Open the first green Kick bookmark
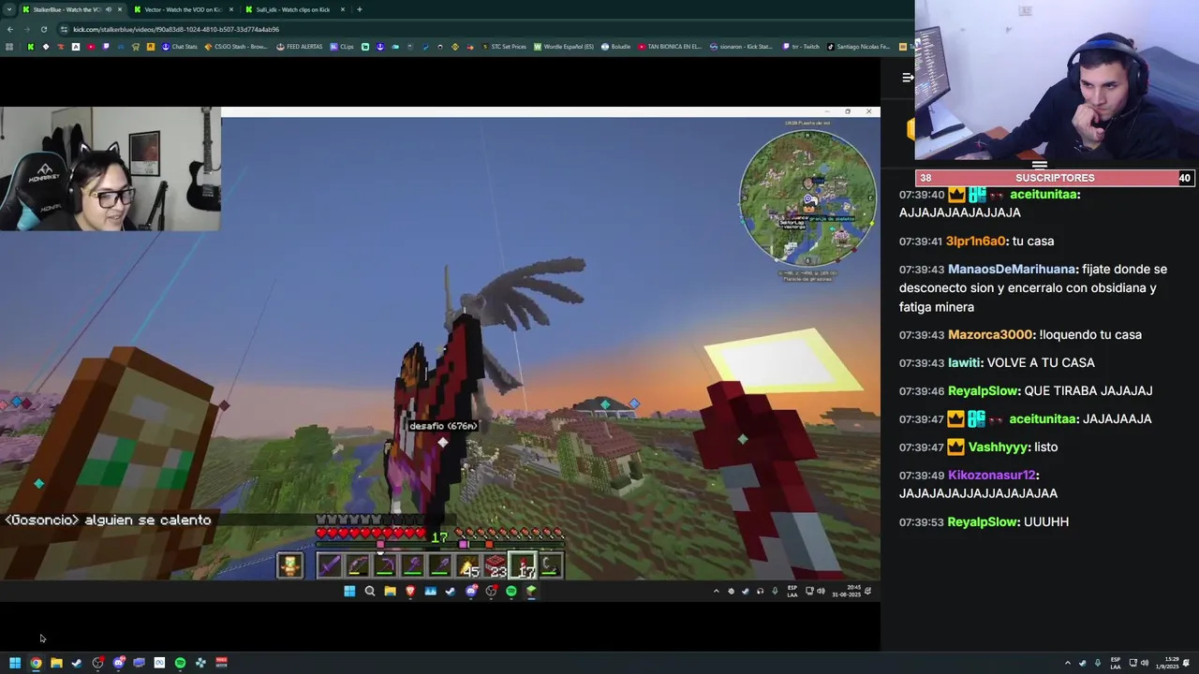 pyautogui.click(x=31, y=47)
